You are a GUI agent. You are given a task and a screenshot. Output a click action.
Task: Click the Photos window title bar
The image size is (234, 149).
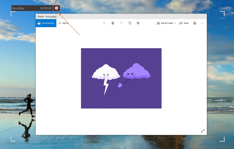click(110, 16)
